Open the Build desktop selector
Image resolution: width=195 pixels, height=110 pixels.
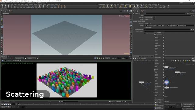(32, 3)
